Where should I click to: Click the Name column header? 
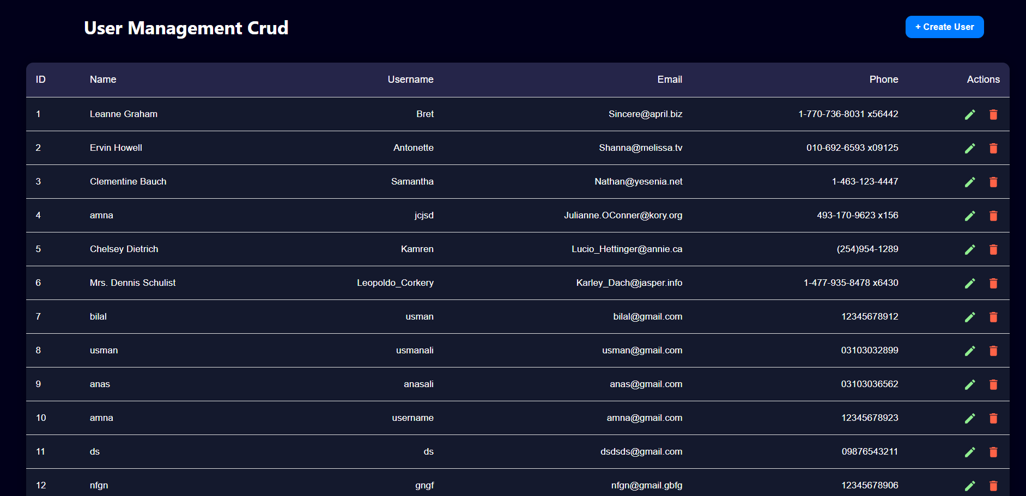tap(103, 79)
